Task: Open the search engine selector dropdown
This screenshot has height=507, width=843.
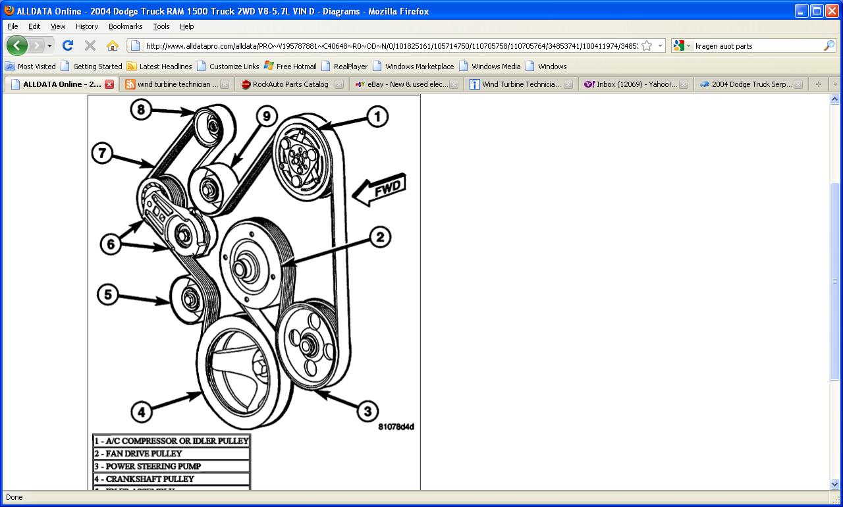Action: tap(682, 45)
